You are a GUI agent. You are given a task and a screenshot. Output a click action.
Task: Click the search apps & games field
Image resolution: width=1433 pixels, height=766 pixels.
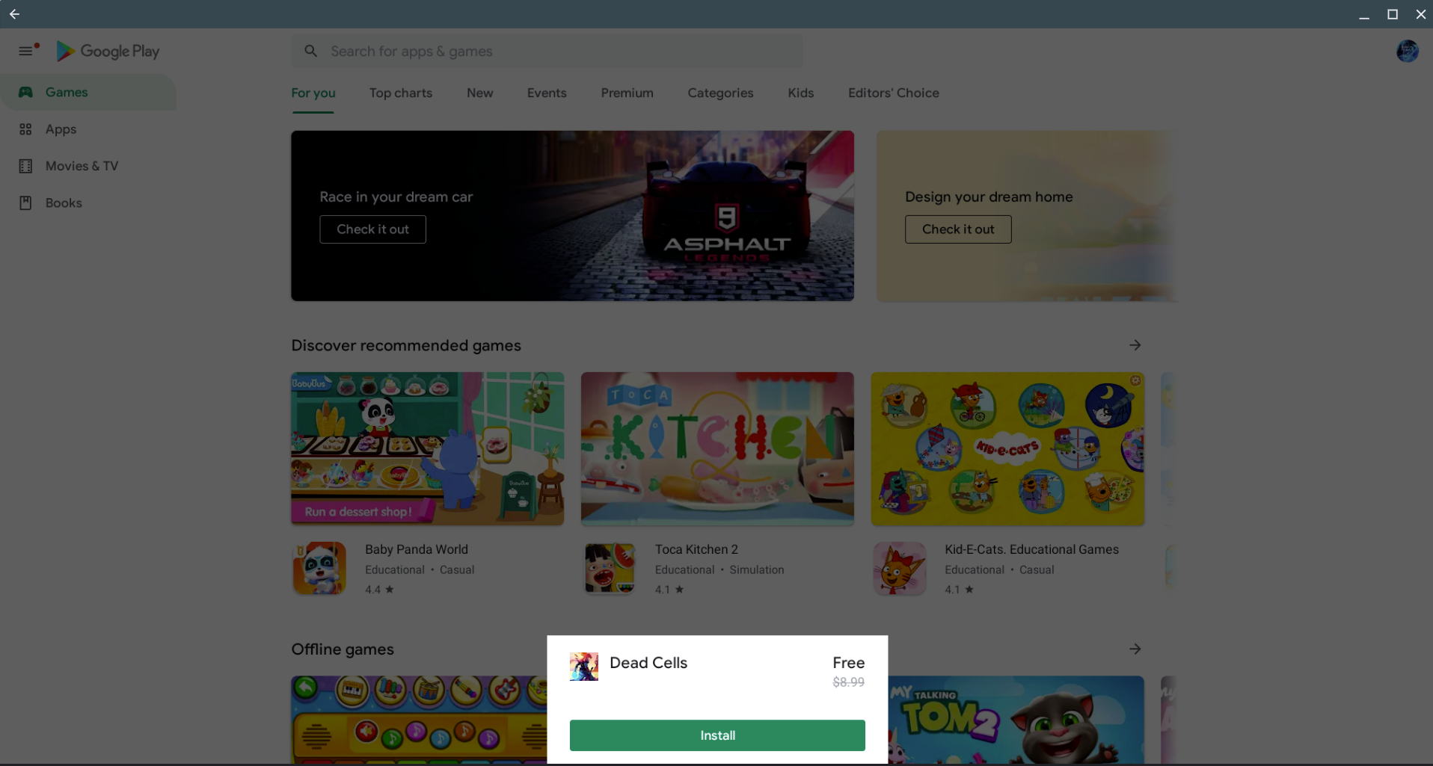(546, 51)
